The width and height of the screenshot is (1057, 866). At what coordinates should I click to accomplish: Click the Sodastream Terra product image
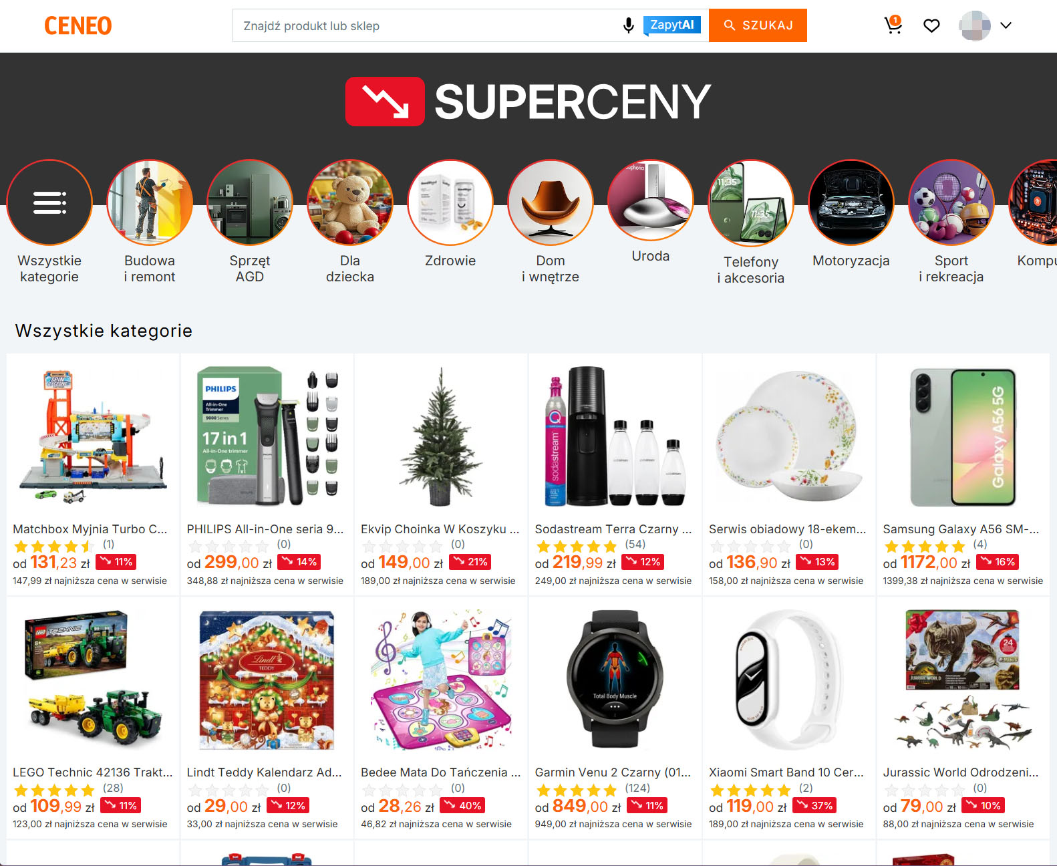(x=615, y=437)
